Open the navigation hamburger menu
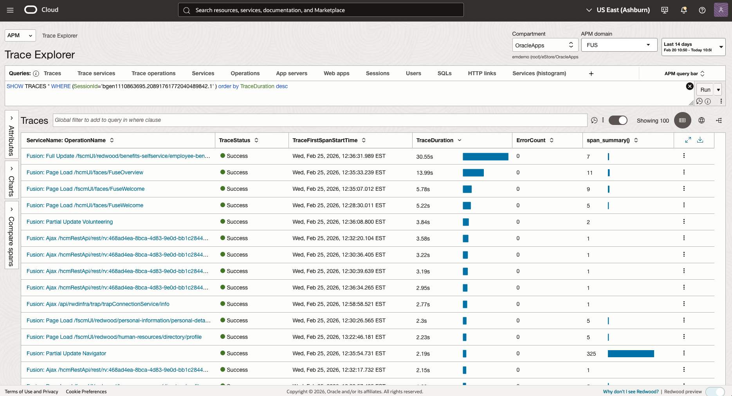The height and width of the screenshot is (396, 732). click(x=10, y=10)
